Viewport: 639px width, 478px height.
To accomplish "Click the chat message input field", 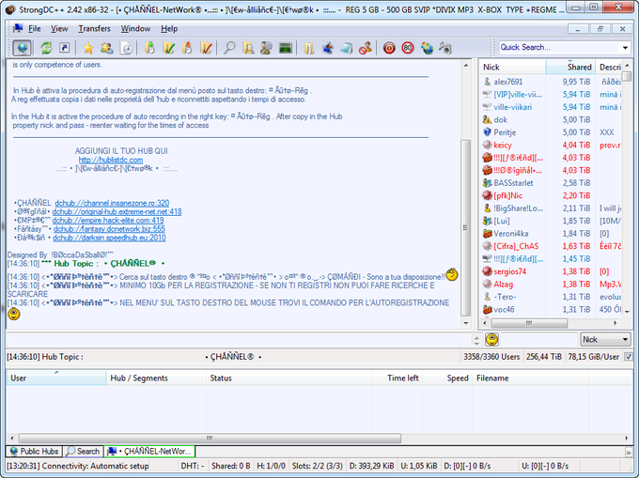I will coord(240,339).
